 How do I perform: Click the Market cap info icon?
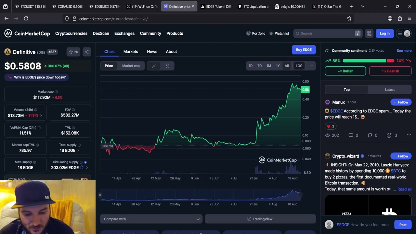point(56,92)
